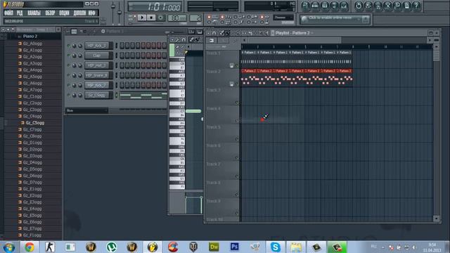Click the render/export toolbar icon
The height and width of the screenshot is (253, 450).
tap(378, 6)
